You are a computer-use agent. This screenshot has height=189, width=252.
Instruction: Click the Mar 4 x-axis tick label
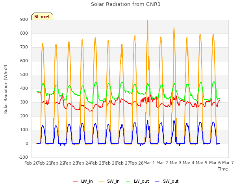point(189,163)
